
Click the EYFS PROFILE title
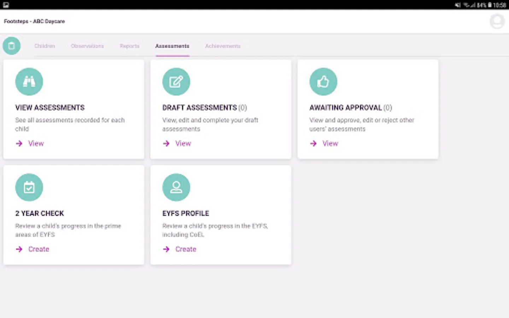tap(186, 213)
